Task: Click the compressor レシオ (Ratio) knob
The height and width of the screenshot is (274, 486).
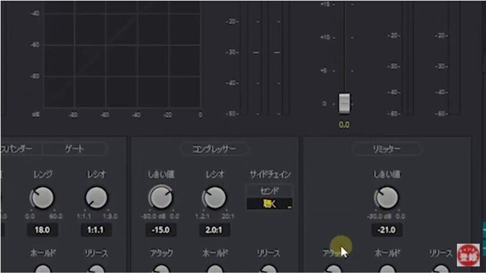Action: coord(214,198)
